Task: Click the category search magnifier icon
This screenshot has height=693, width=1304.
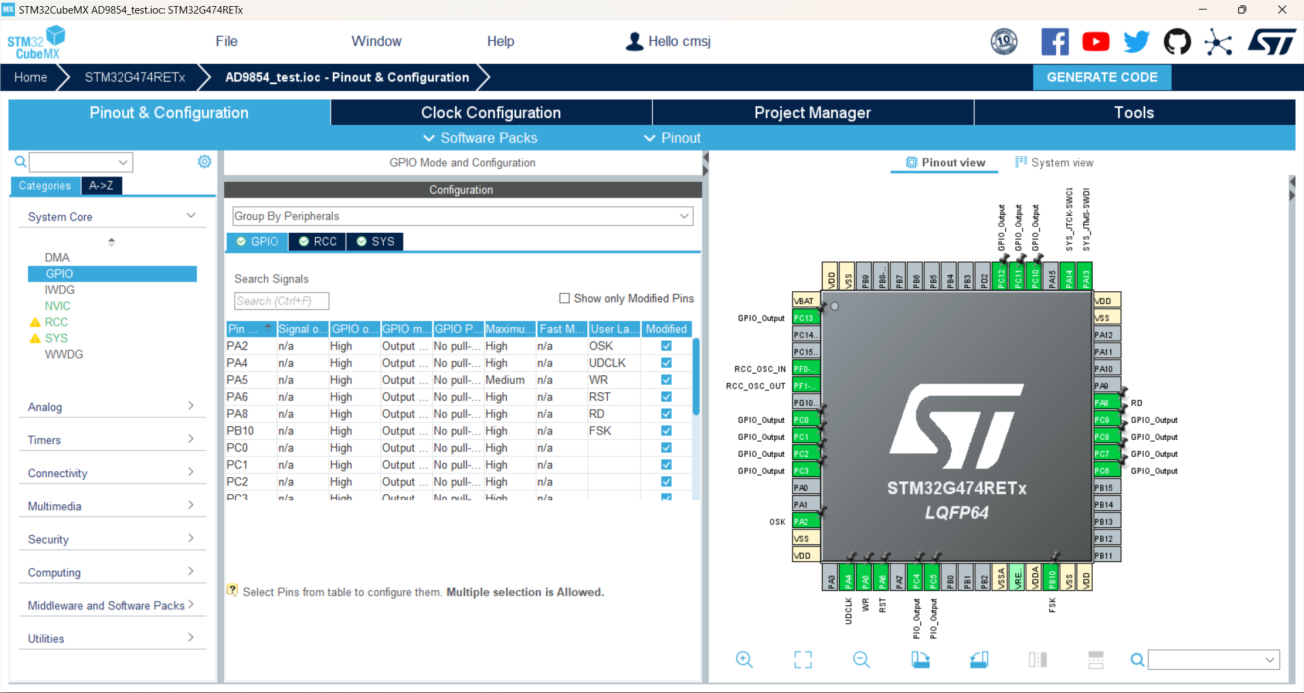Action: pyautogui.click(x=20, y=162)
